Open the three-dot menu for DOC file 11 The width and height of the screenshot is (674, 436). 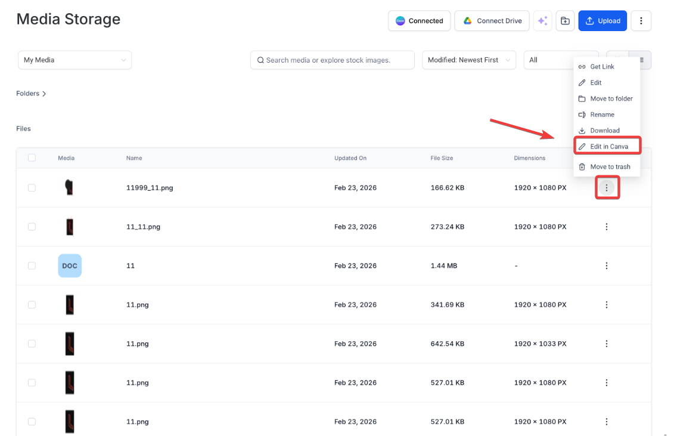tap(606, 266)
